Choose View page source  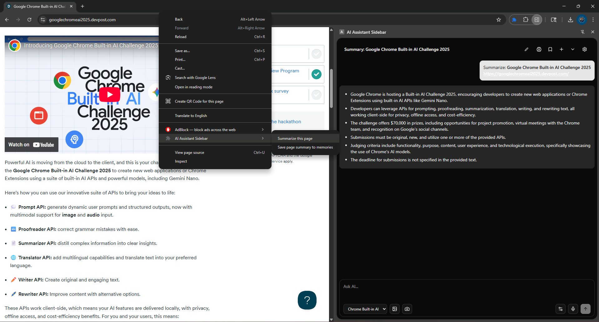point(215,153)
